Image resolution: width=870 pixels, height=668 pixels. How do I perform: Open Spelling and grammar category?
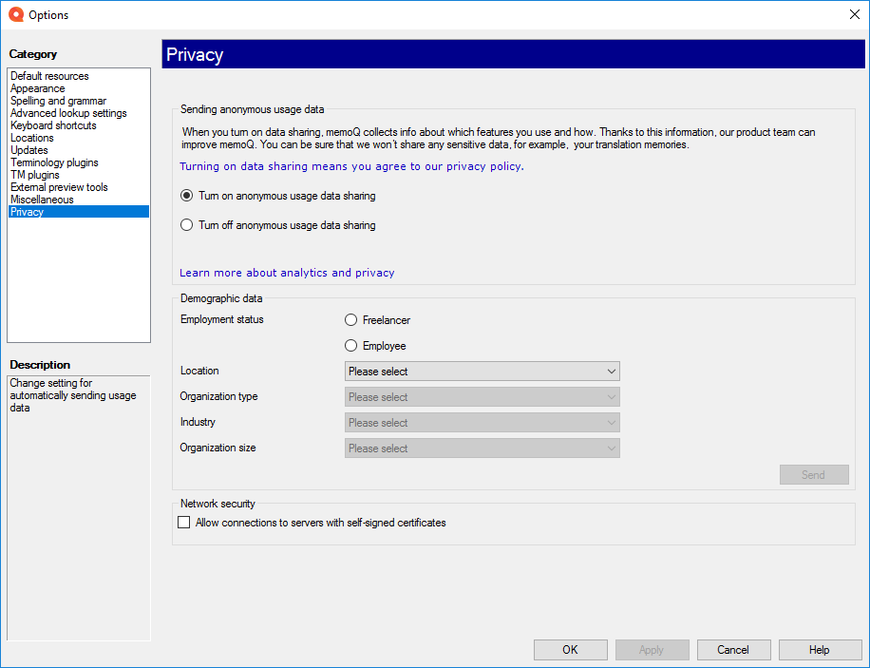(x=79, y=101)
